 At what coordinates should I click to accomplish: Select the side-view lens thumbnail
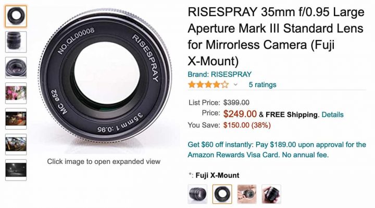[16, 42]
